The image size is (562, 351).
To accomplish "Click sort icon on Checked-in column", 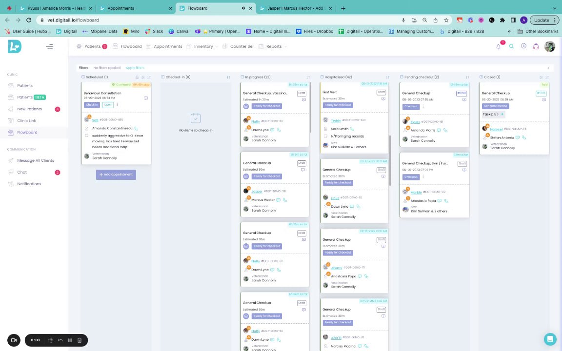I will tap(228, 78).
